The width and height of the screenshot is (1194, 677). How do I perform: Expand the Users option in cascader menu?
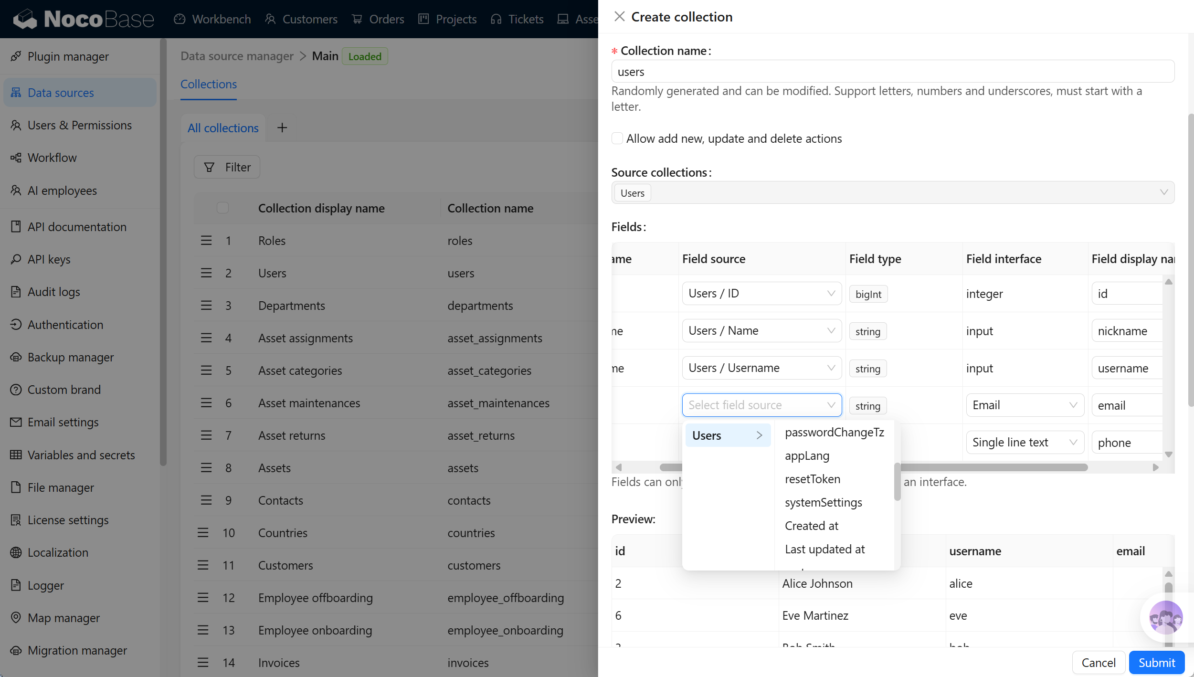click(x=728, y=435)
